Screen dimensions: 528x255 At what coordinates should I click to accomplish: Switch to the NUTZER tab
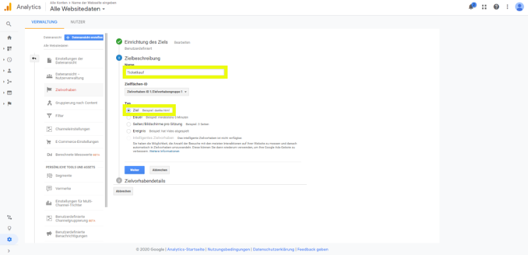coord(78,22)
